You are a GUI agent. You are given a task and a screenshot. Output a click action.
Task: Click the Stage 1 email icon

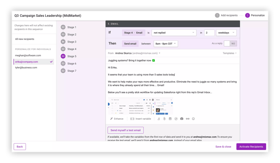[x=63, y=27]
